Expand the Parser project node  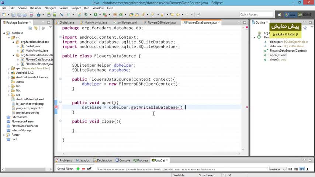point(4,135)
